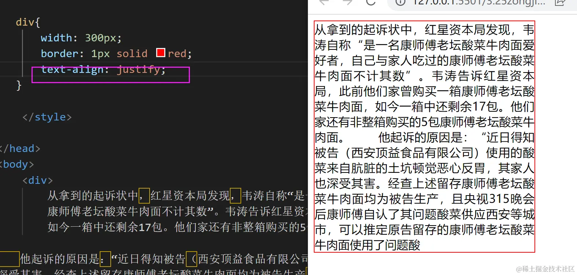Click the browser line starting '涛自称'
This screenshot has height=275, width=577.
point(425,45)
